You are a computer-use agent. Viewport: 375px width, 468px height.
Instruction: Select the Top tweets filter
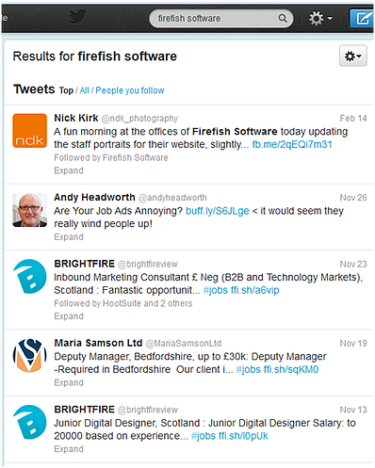(66, 90)
